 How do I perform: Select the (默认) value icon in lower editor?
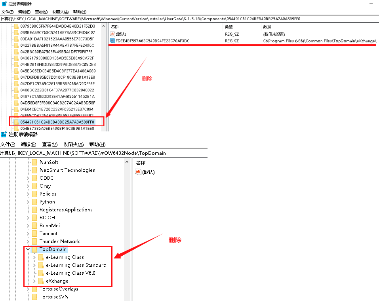(138, 172)
